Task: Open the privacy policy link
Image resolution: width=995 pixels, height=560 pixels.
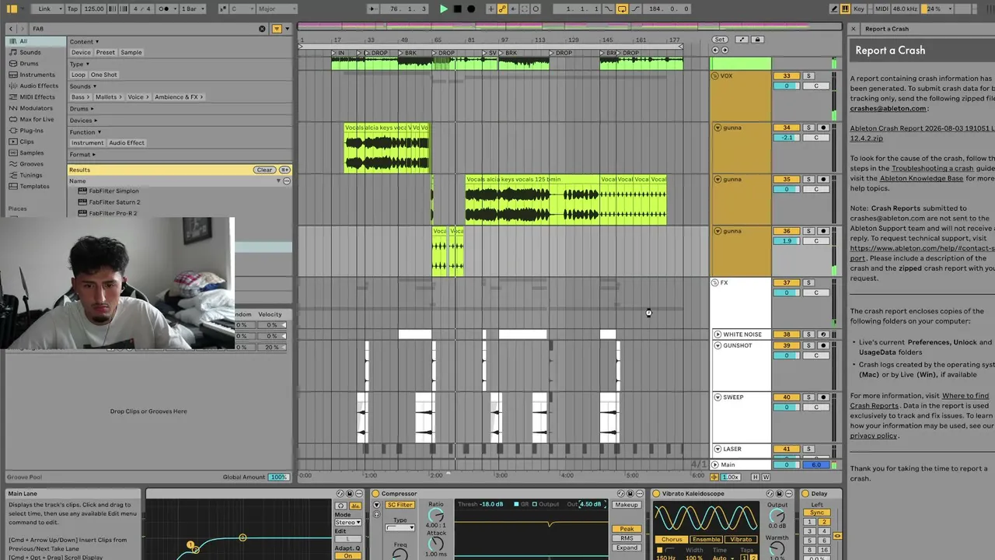Action: pyautogui.click(x=873, y=436)
